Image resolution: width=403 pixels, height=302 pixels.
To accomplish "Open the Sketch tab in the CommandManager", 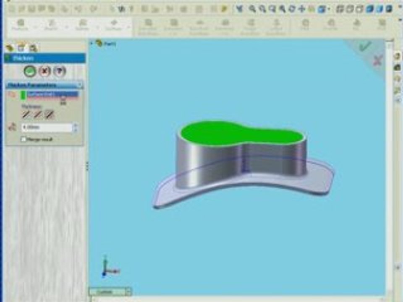I will click(x=51, y=25).
